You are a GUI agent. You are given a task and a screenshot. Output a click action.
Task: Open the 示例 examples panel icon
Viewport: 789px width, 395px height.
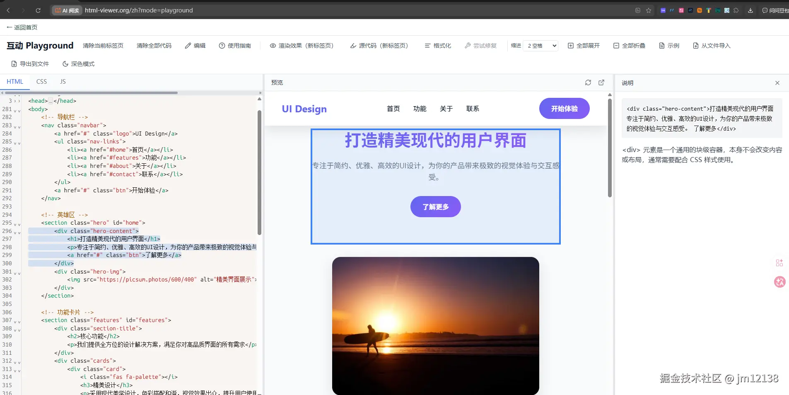click(x=662, y=46)
